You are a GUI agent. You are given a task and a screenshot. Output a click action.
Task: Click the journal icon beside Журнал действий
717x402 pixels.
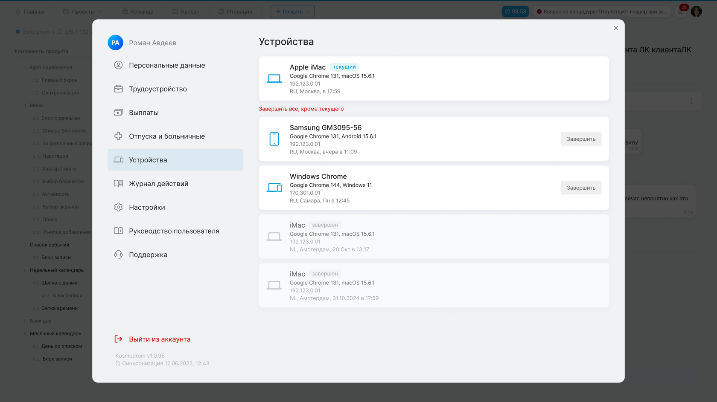pos(118,183)
